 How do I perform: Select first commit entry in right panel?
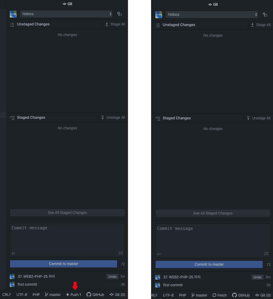click(x=213, y=285)
